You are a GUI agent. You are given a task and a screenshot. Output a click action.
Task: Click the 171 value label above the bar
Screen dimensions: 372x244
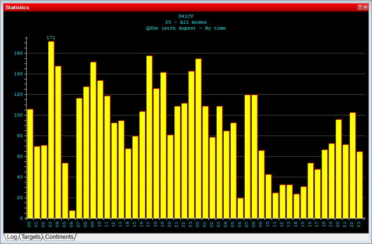pos(51,37)
